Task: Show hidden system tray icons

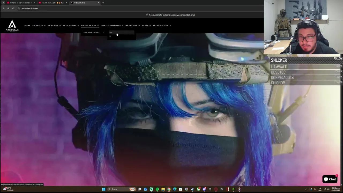Action: tap(306, 189)
